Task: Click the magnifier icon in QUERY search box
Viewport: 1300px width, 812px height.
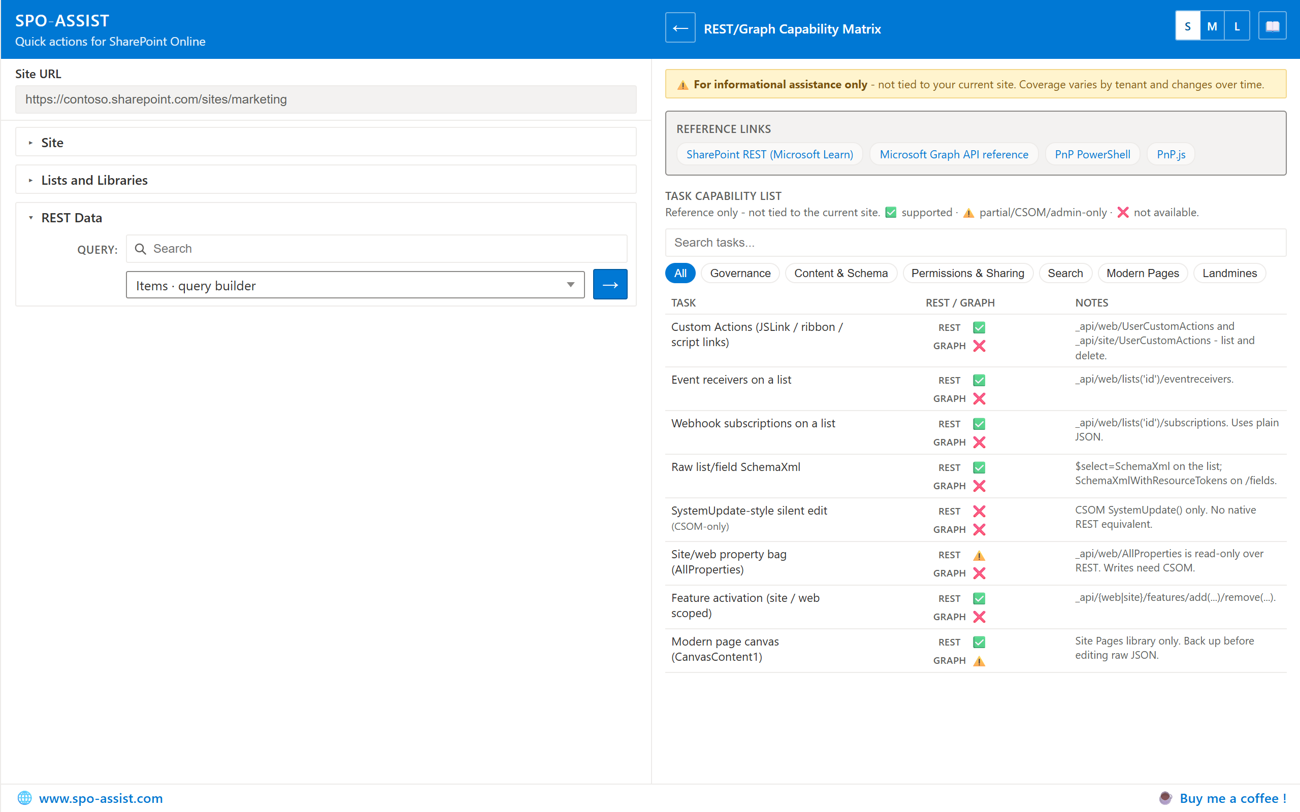Action: pos(140,249)
